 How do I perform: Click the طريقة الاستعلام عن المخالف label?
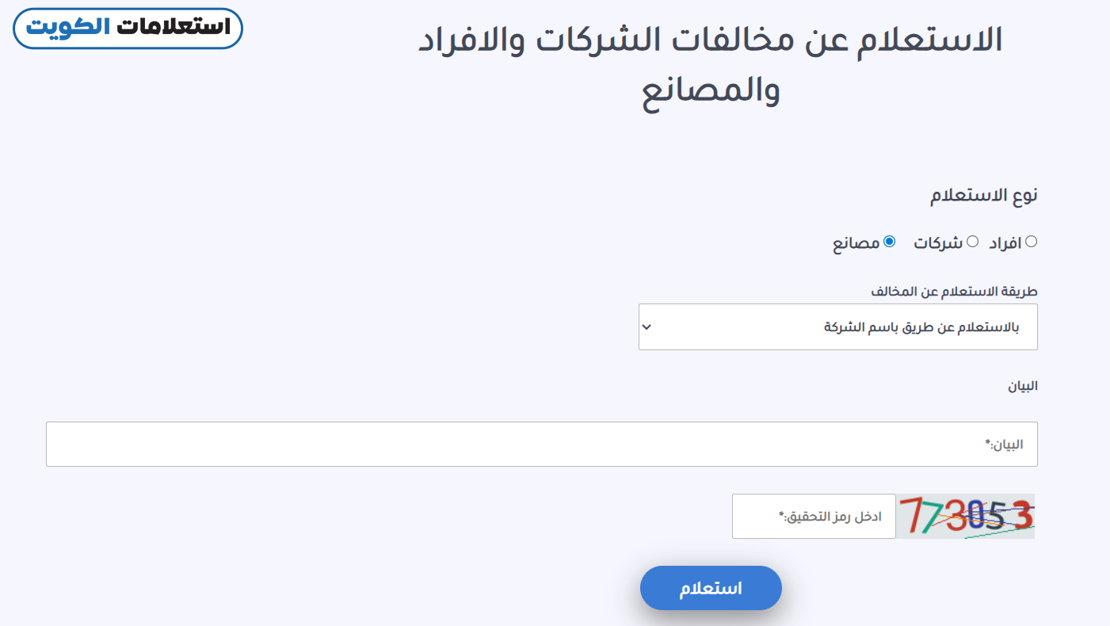[954, 292]
